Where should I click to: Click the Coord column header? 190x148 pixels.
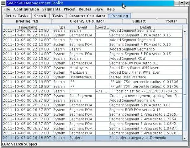tap(102, 27)
